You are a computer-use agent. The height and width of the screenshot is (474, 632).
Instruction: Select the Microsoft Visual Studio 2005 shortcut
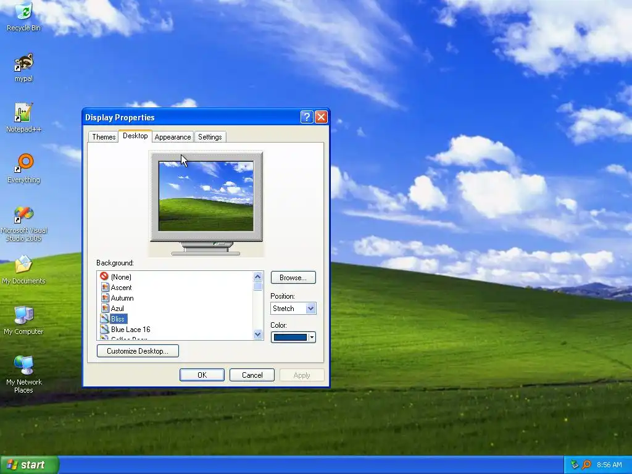(24, 223)
